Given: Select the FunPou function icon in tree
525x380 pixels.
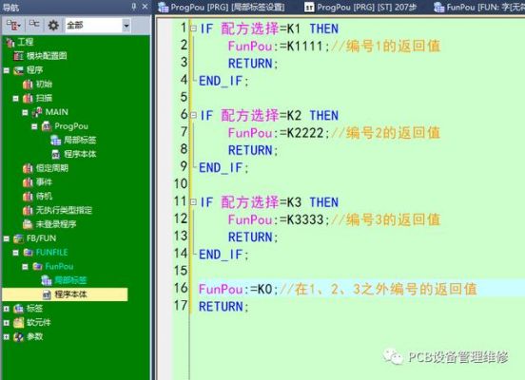Looking at the screenshot, I should pos(37,267).
